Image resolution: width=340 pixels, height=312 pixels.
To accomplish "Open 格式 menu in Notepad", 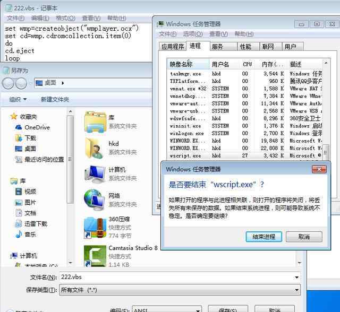I will 65,18.
